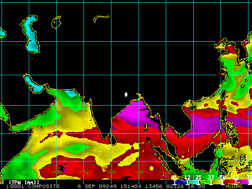Click the 25 value on the color scale
The width and height of the screenshot is (252, 189).
[198, 177]
